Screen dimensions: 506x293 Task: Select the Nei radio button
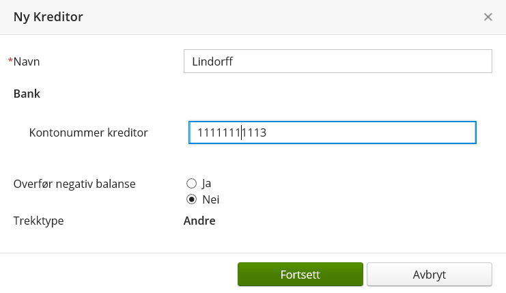click(192, 200)
